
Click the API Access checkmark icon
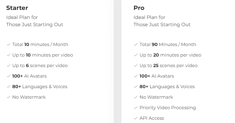coord(136,118)
